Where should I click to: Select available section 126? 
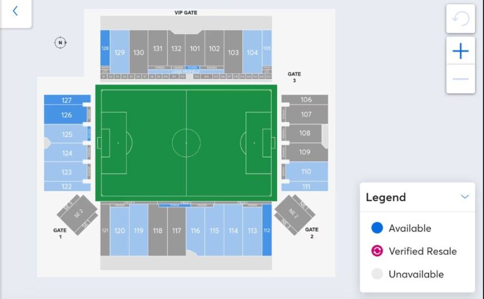click(67, 115)
